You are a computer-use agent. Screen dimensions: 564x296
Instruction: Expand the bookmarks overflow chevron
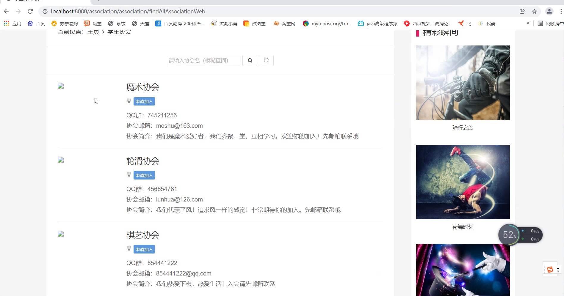click(528, 23)
